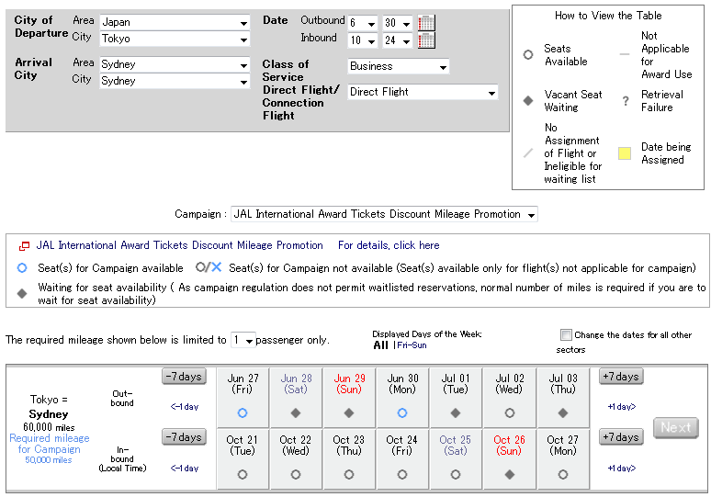Pick available seat circle for Oct 21 inbound
The width and height of the screenshot is (711, 497).
(243, 475)
